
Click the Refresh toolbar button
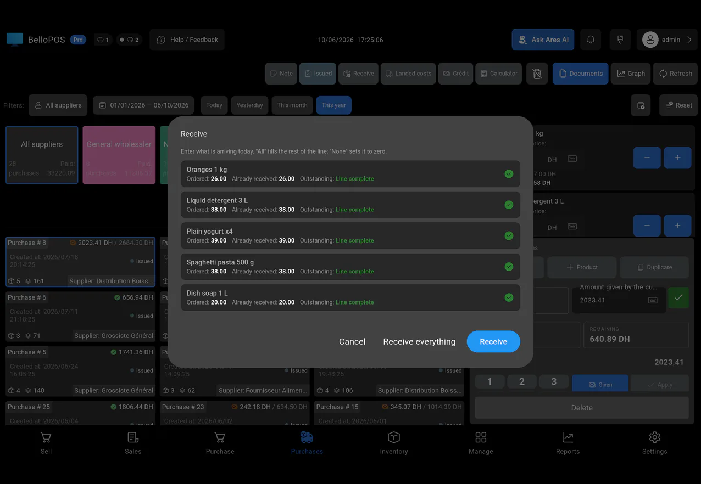click(675, 74)
